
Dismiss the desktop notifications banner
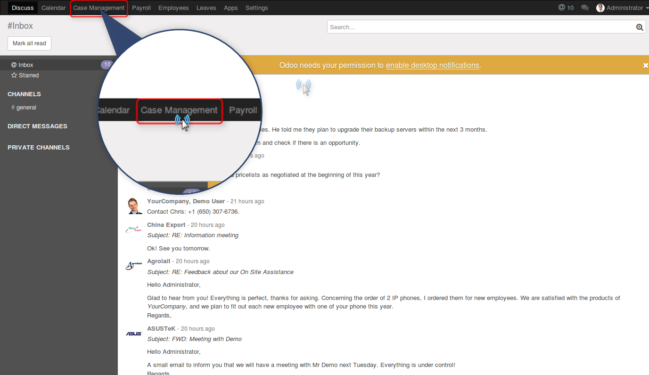click(x=646, y=66)
